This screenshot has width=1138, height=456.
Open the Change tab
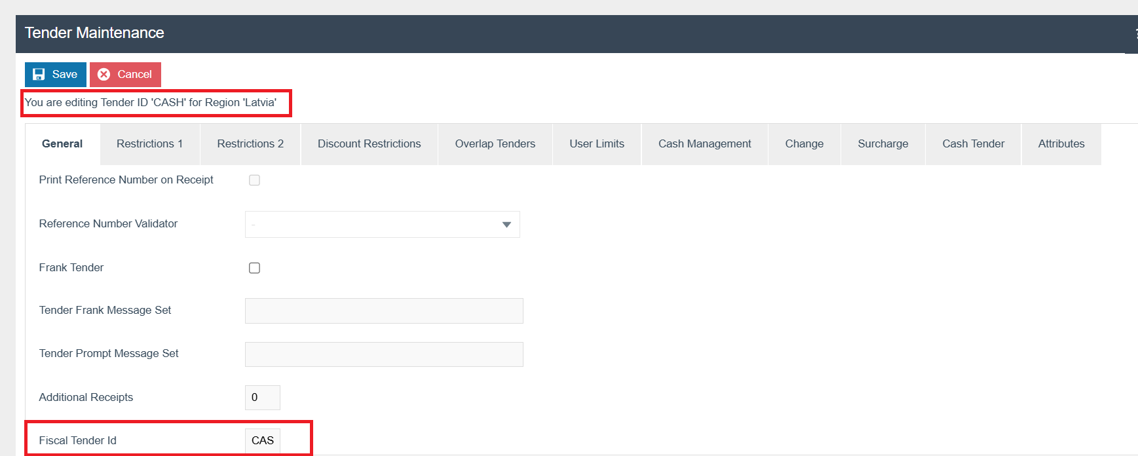(804, 144)
